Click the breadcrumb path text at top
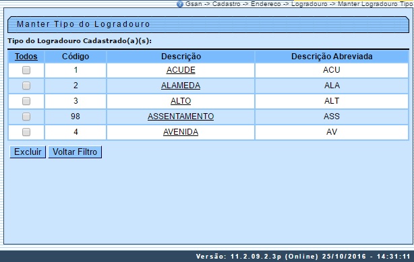 299,3
